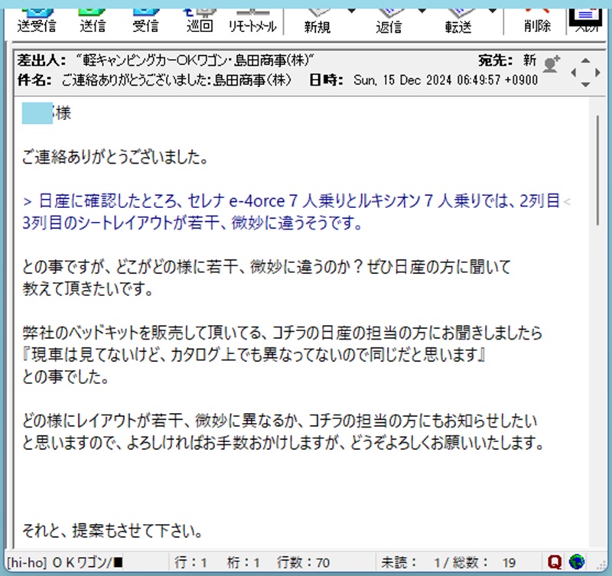The image size is (612, 576).
Task: Forward the message with 転送 button
Action: pos(458,23)
